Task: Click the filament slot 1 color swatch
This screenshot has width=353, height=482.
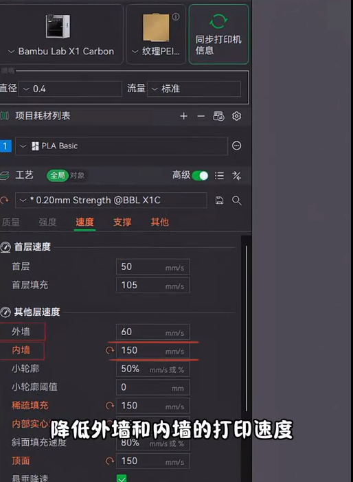Action: click(x=5, y=146)
